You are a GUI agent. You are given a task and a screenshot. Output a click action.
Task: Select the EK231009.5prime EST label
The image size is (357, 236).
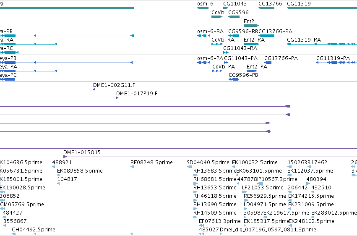[x=311, y=205]
